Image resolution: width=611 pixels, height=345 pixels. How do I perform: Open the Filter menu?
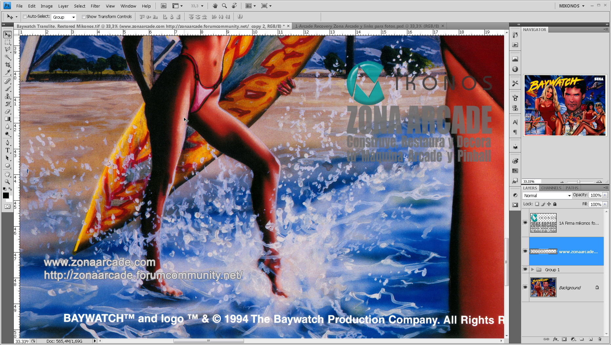point(95,6)
